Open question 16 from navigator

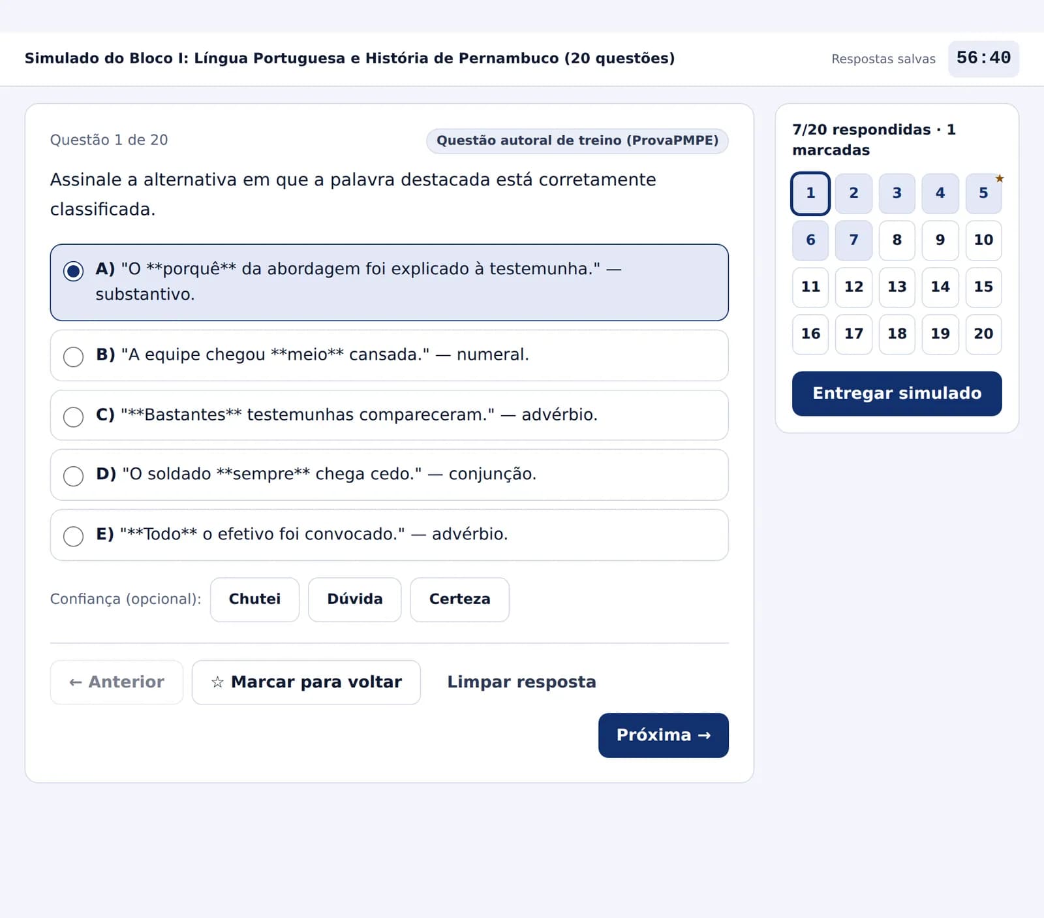[810, 334]
